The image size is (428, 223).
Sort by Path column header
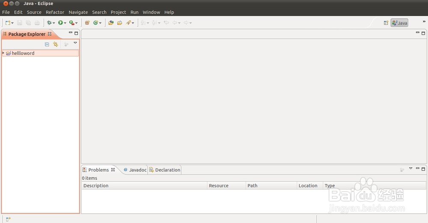271,186
